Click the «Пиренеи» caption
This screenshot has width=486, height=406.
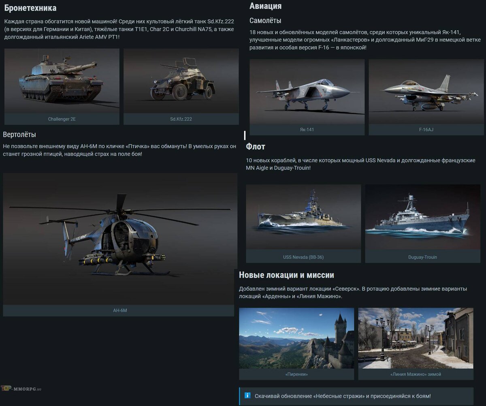[x=296, y=374]
